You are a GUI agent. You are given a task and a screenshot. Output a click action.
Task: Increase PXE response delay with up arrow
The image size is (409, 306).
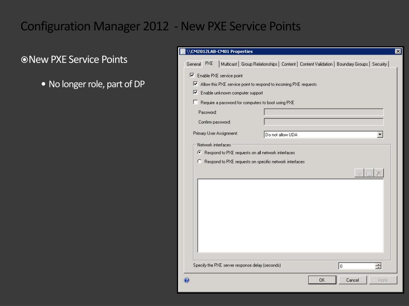pos(378,264)
